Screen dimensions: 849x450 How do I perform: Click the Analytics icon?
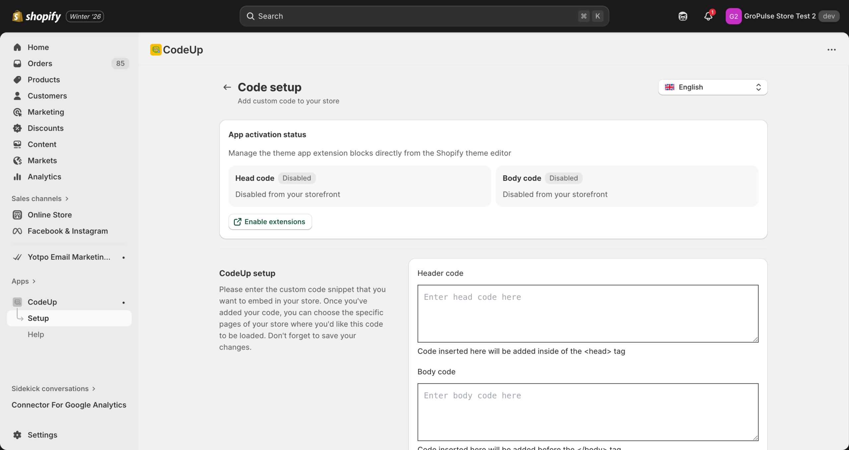tap(18, 177)
